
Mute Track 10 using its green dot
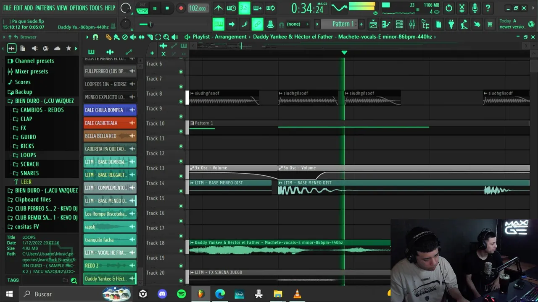181,131
